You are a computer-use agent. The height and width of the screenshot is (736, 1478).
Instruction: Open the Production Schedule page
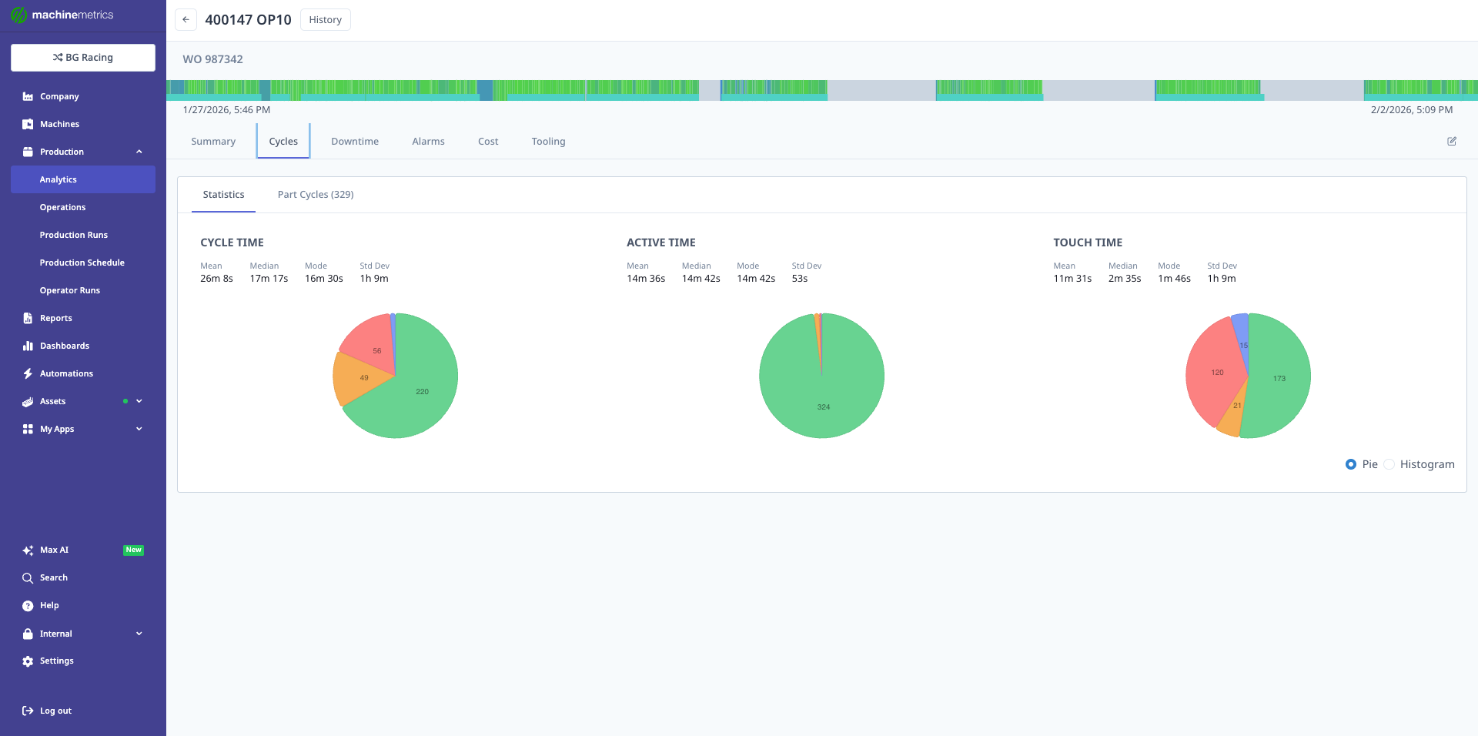click(x=82, y=263)
